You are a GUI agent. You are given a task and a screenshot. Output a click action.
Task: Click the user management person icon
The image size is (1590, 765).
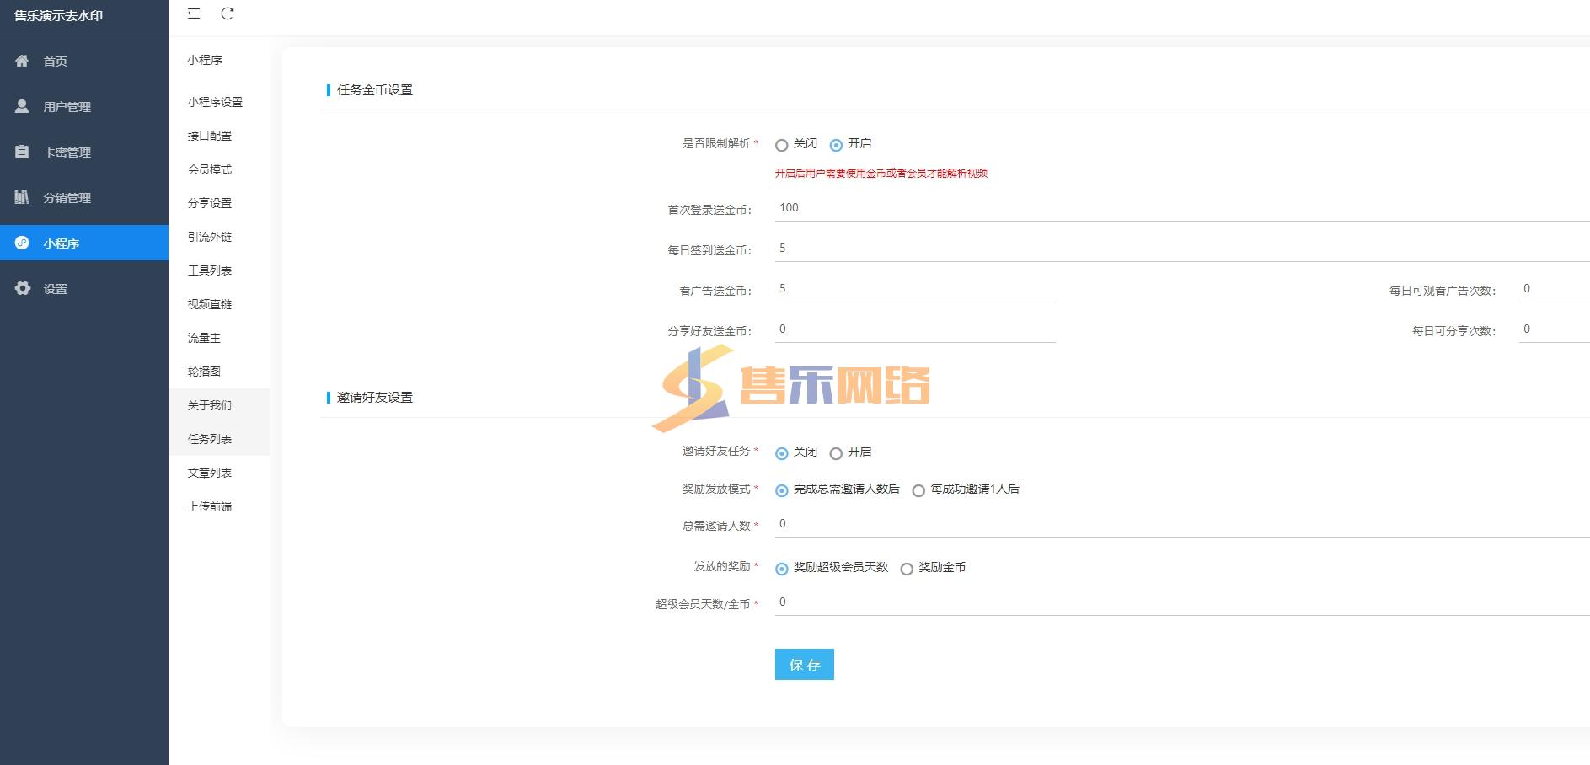point(22,106)
